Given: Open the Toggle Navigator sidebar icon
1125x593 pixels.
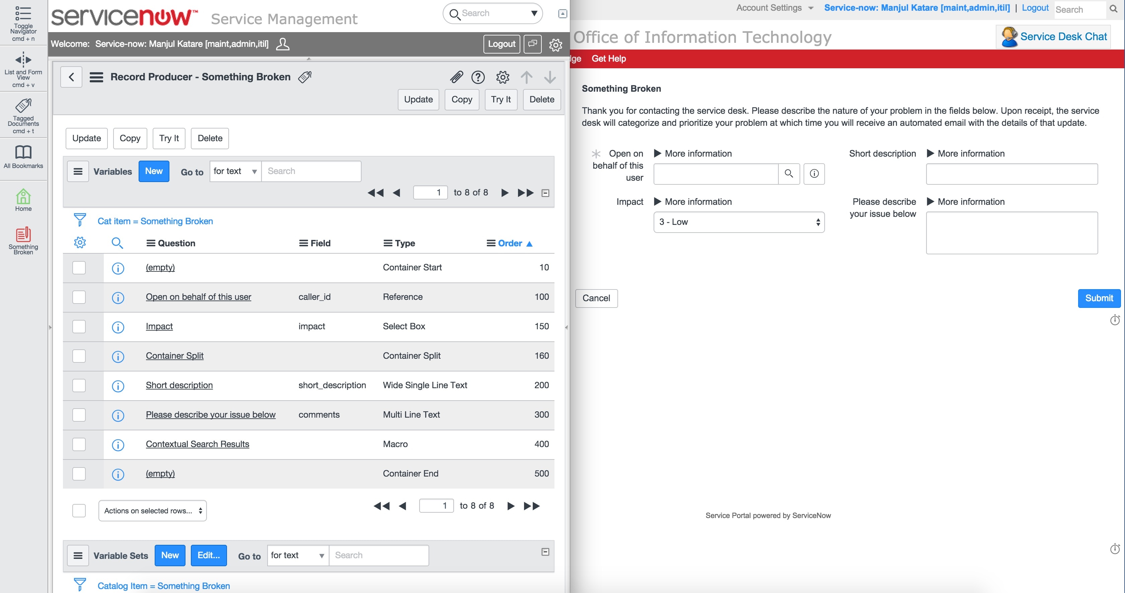Looking at the screenshot, I should [23, 13].
